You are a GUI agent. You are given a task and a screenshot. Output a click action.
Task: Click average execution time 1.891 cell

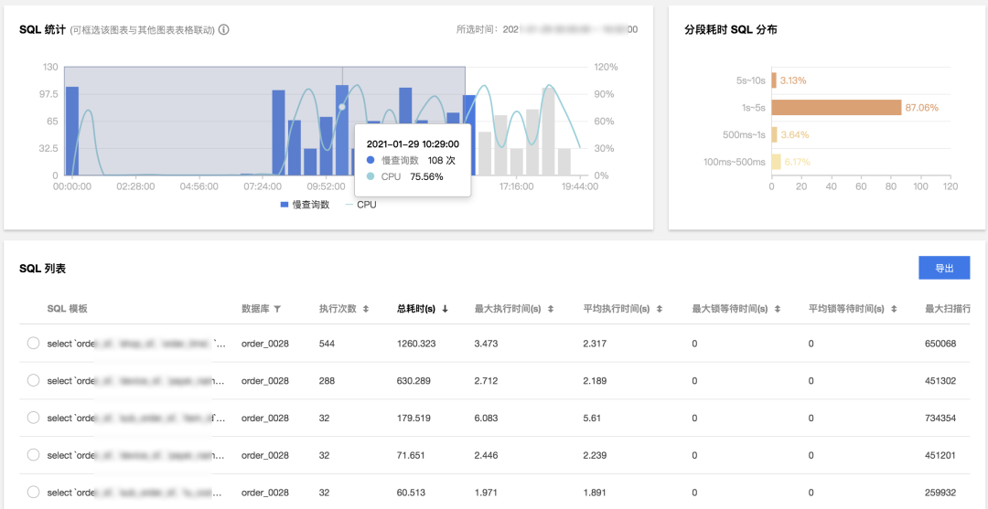(x=596, y=492)
